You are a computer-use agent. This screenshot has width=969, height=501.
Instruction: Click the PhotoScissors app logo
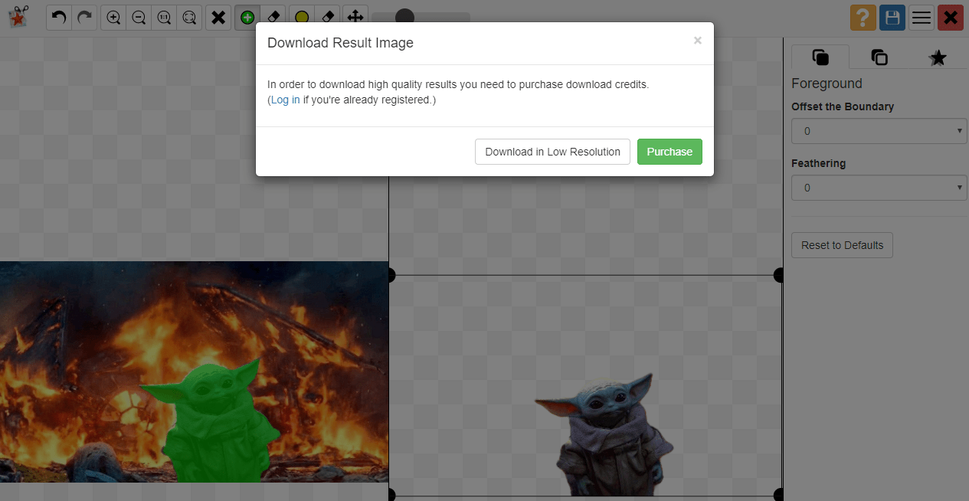(x=18, y=17)
